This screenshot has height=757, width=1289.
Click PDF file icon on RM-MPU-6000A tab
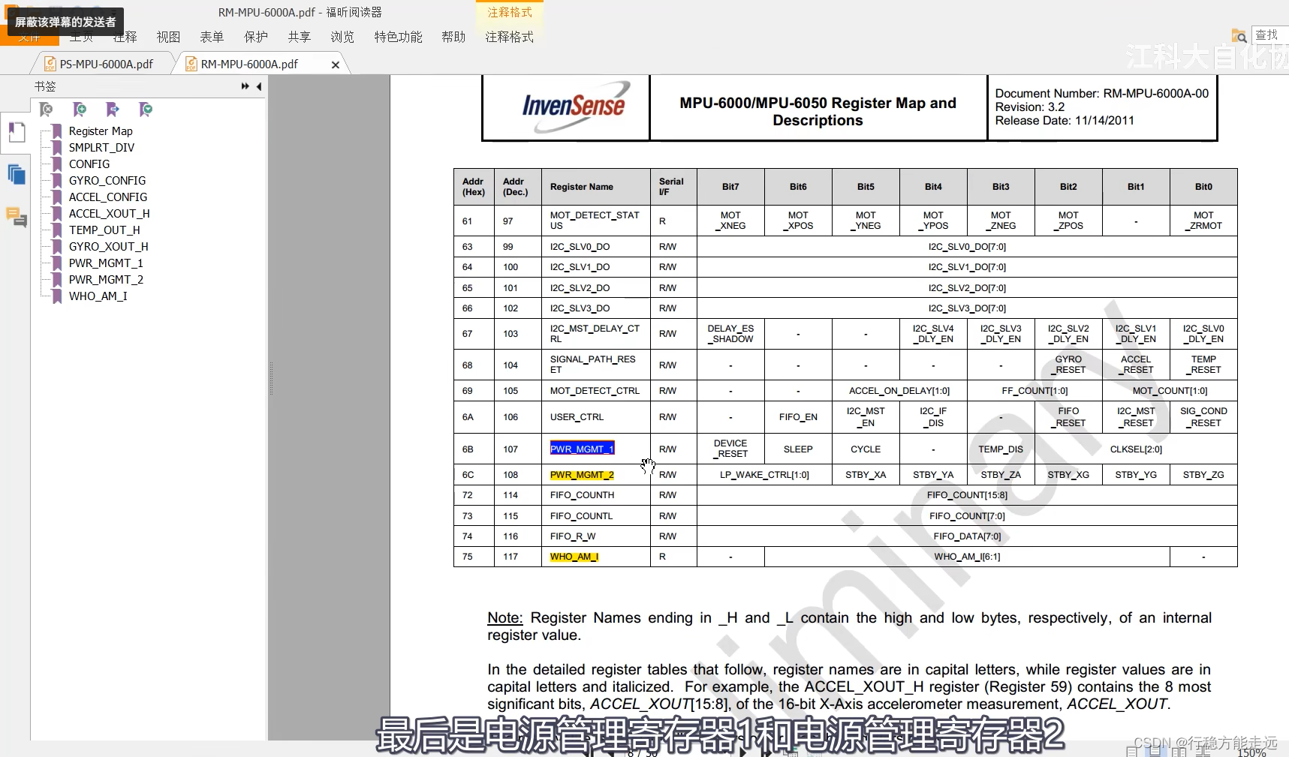pyautogui.click(x=191, y=65)
